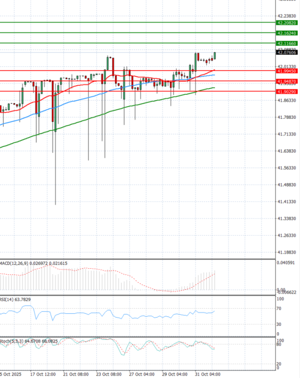This screenshot has width=300, height=378.
Task: Click the latest green candlestick on the chart
Action: [215, 56]
